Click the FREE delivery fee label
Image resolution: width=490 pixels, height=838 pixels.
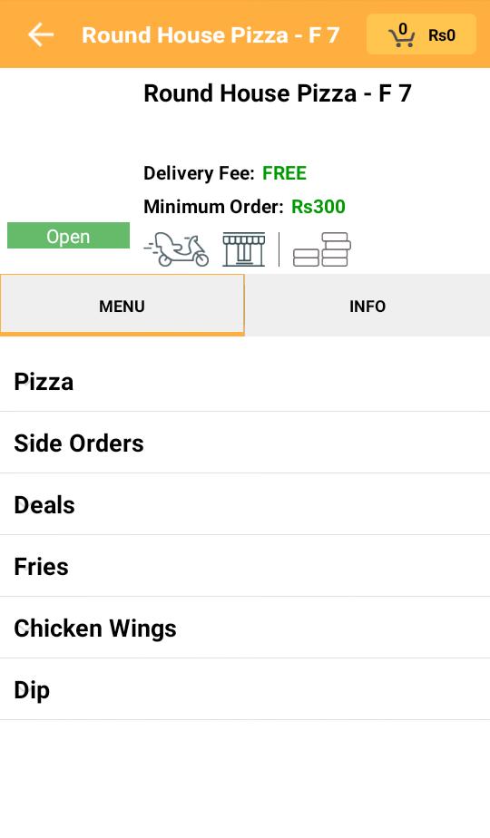coord(284,173)
